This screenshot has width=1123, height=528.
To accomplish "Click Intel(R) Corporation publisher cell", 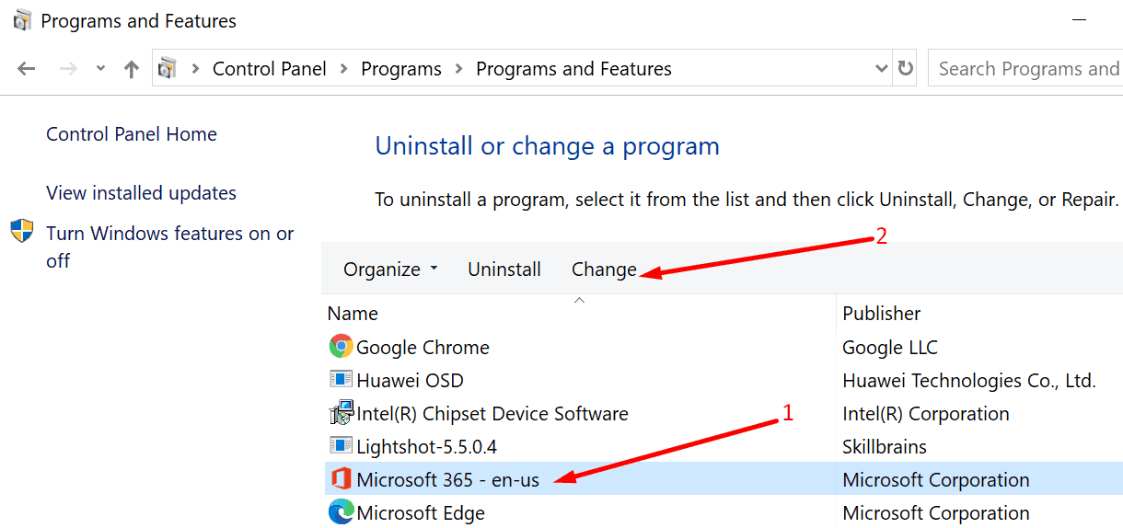I will (926, 414).
